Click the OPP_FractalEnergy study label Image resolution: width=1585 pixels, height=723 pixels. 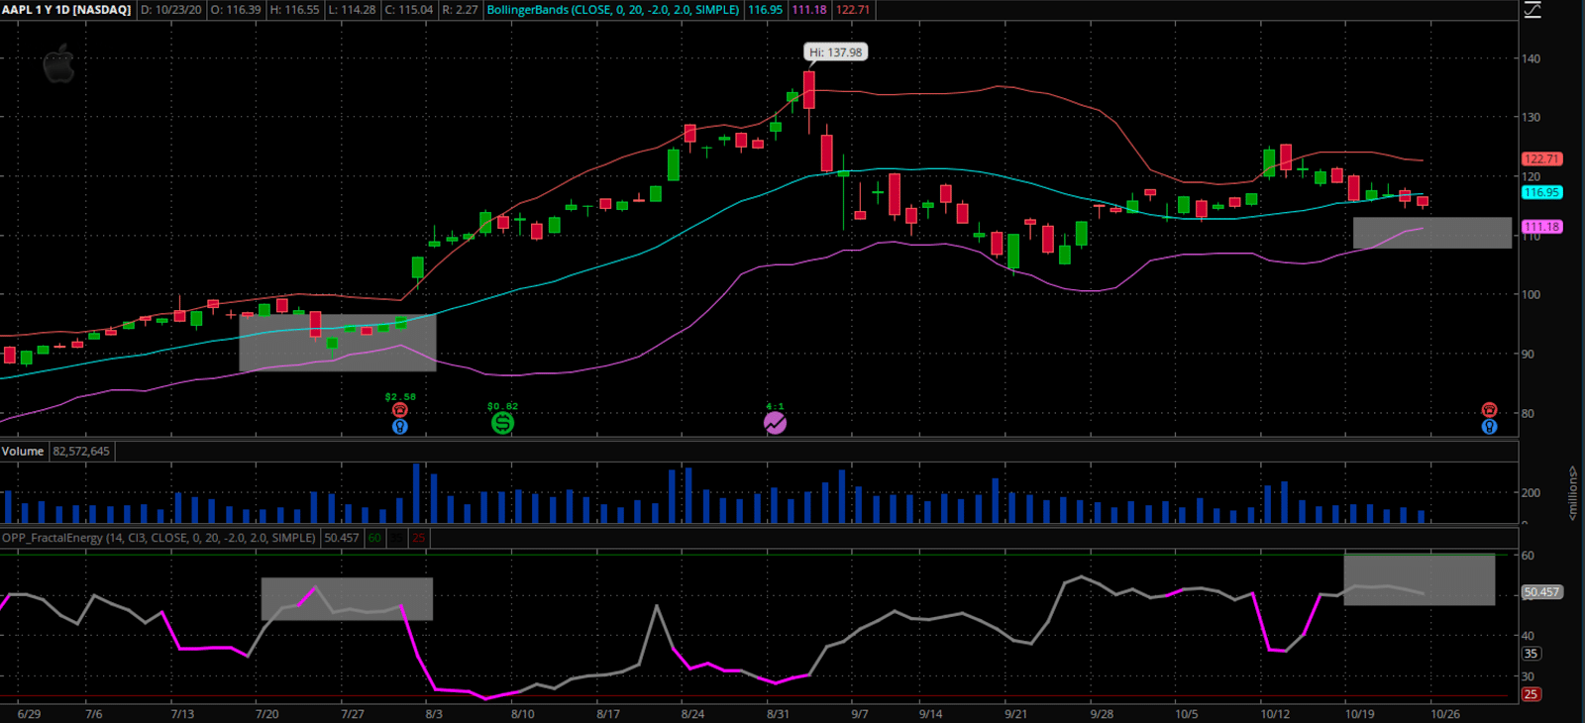(158, 538)
